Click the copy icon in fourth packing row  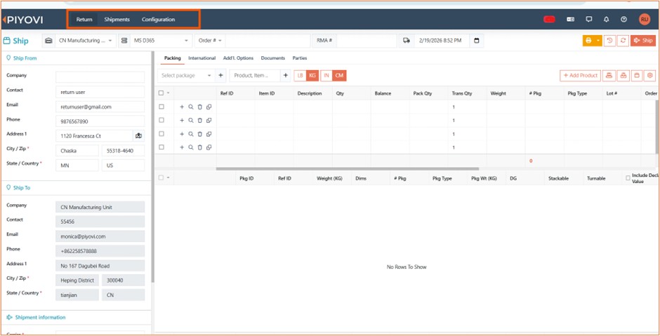click(x=209, y=147)
